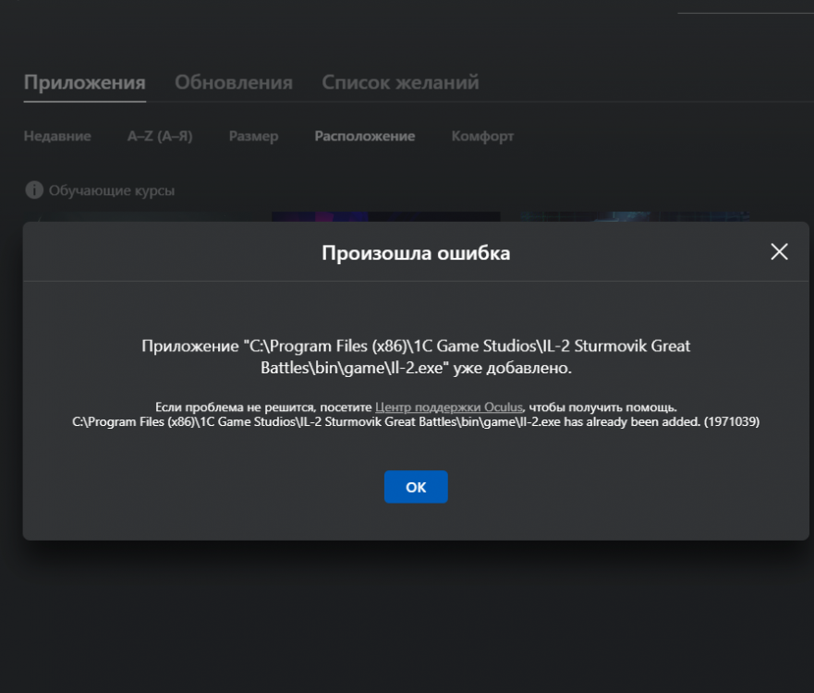Sort apps by A–Z (А–Я)
Viewport: 814px width, 693px height.
[160, 136]
